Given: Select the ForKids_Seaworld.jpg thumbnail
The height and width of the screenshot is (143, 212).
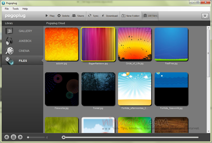Looking at the screenshot, I should (x=171, y=89).
